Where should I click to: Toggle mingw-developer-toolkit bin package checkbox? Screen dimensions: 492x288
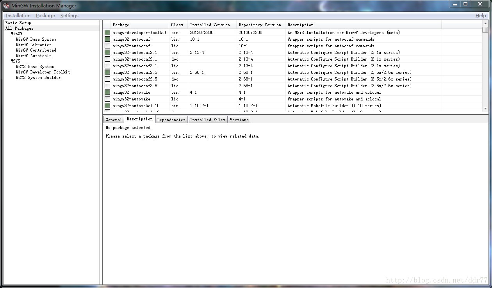(107, 32)
